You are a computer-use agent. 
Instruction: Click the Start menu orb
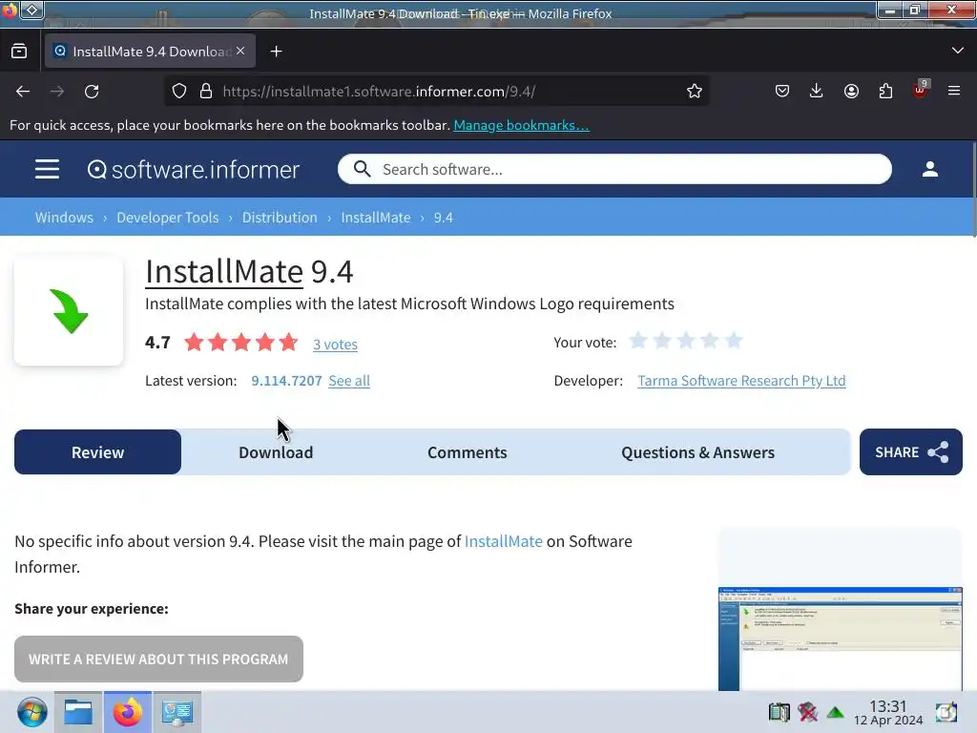[31, 712]
